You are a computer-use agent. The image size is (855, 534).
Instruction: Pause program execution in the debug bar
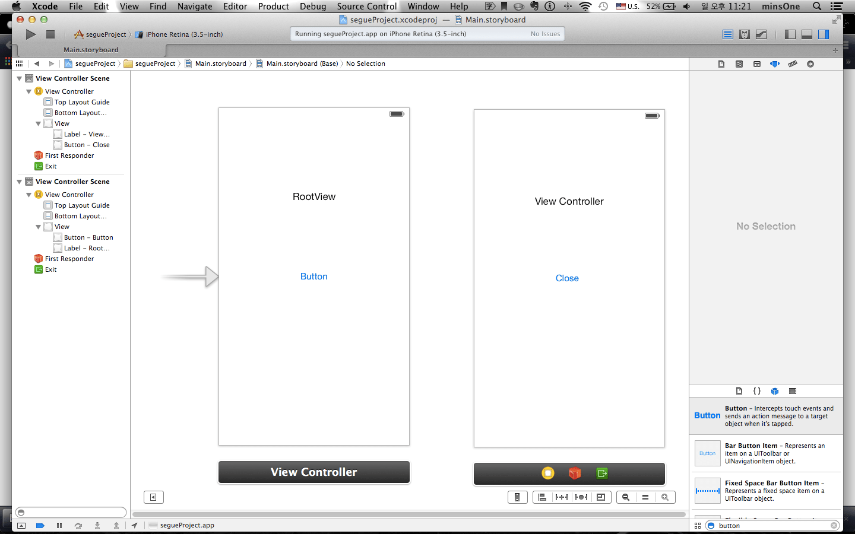point(59,526)
